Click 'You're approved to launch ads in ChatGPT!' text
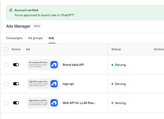Viewport: 164px width, 119px height. (x=44, y=15)
